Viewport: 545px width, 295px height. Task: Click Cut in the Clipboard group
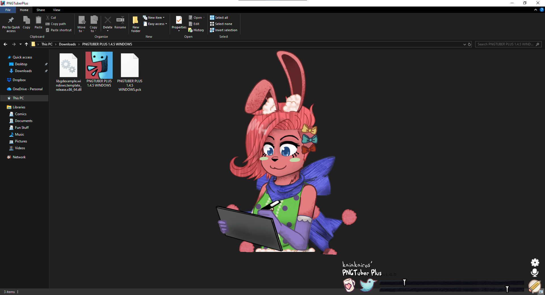click(51, 18)
